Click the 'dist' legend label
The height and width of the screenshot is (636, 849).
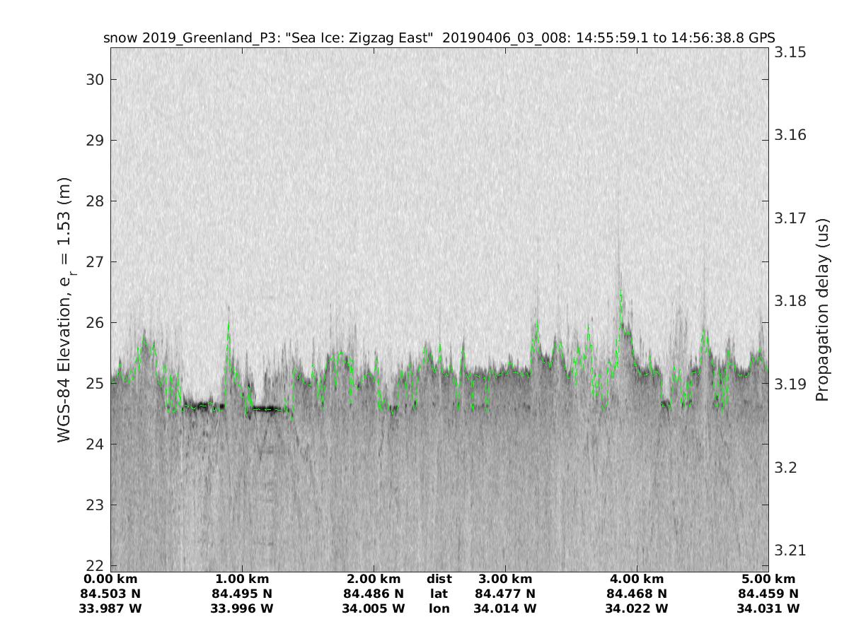439,579
